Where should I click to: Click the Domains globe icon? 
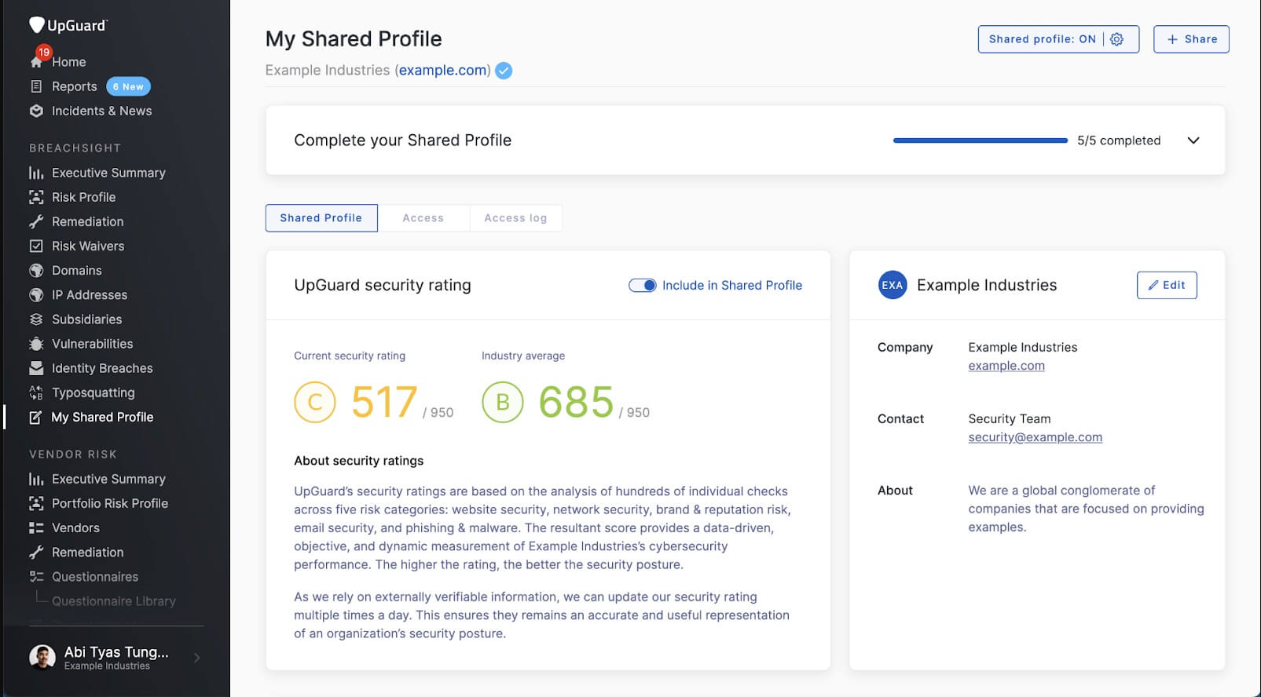coord(36,270)
